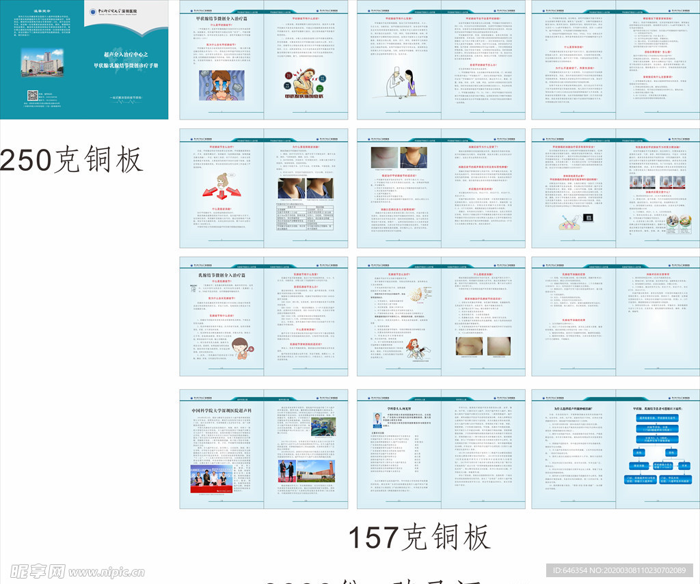Click the heading 乳腺结节微创介入治疗篇
The height and width of the screenshot is (584, 700).
point(221,275)
